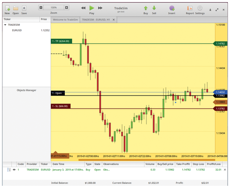Click the Proffit/Loss column header
The height and width of the screenshot is (188, 230).
click(214, 164)
